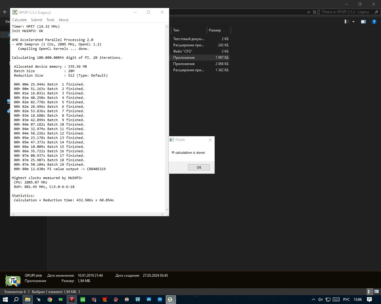Image resolution: width=381 pixels, height=304 pixels.
Task: Switch to GPUPI from the taskbar pi icon
Action: pyautogui.click(x=170, y=300)
